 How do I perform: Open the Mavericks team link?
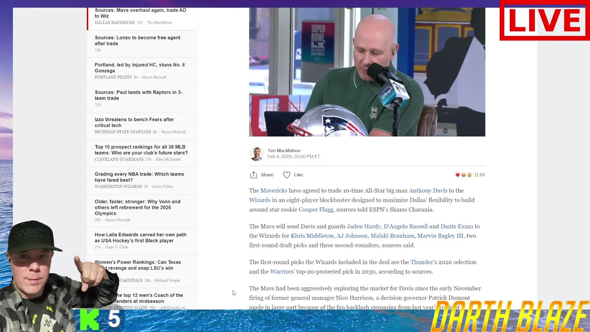(x=274, y=190)
